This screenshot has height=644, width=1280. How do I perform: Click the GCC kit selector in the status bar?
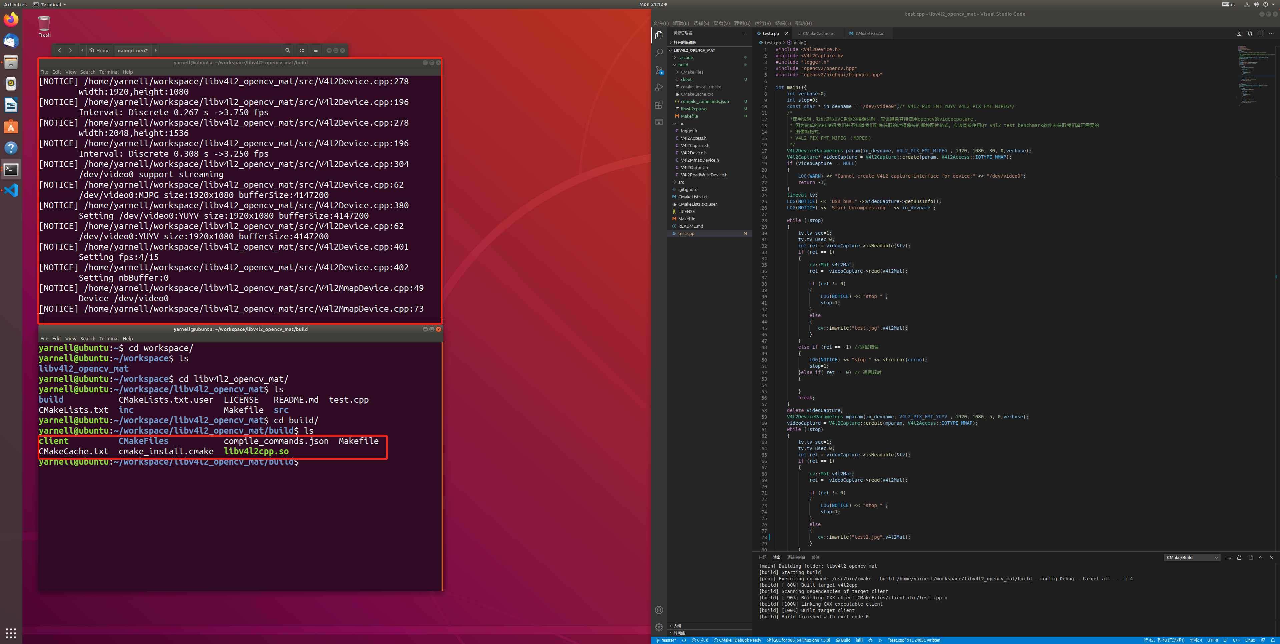798,640
